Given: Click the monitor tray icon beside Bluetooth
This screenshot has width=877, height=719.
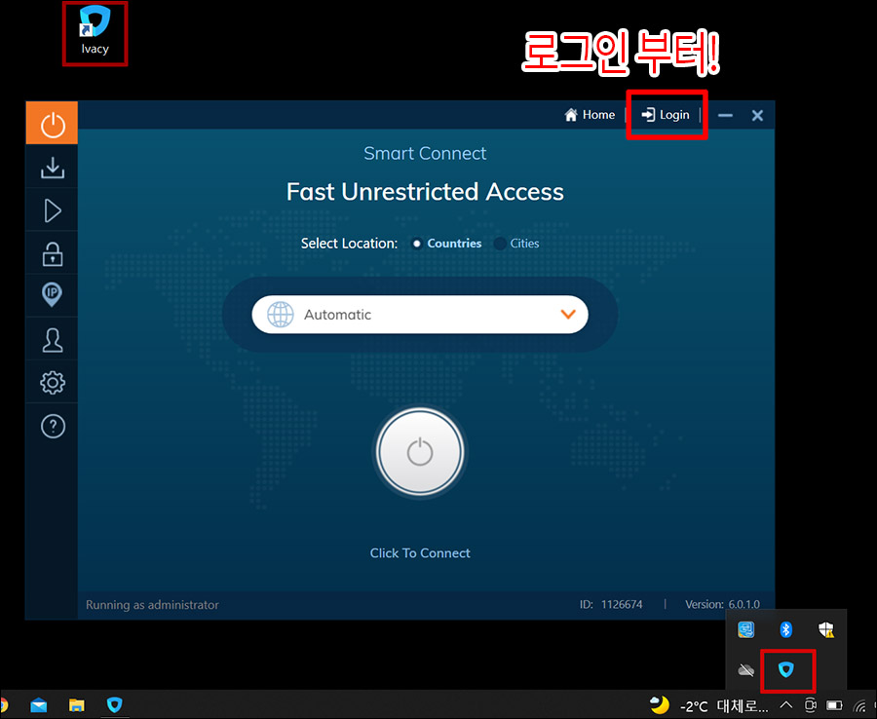Looking at the screenshot, I should coord(745,629).
